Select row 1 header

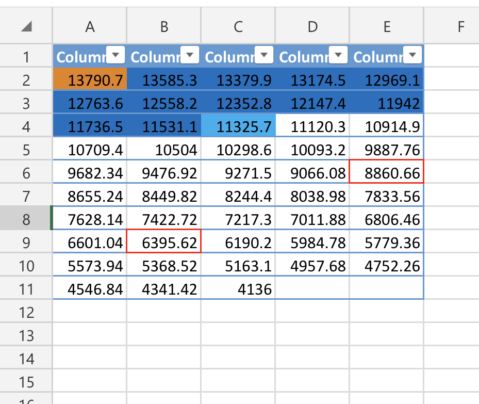(26, 56)
